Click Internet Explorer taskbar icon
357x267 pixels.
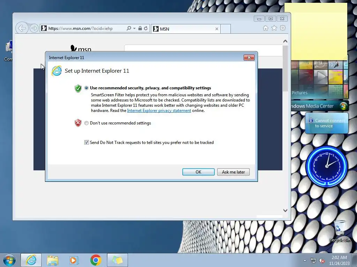(31, 260)
